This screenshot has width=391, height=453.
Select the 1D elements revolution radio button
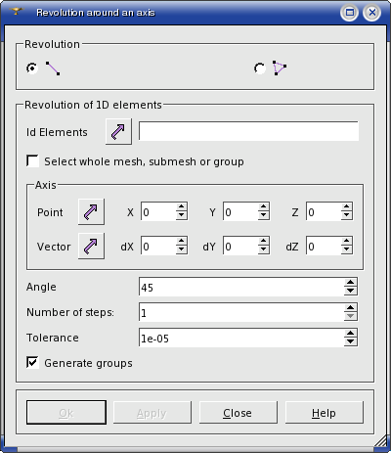32,68
